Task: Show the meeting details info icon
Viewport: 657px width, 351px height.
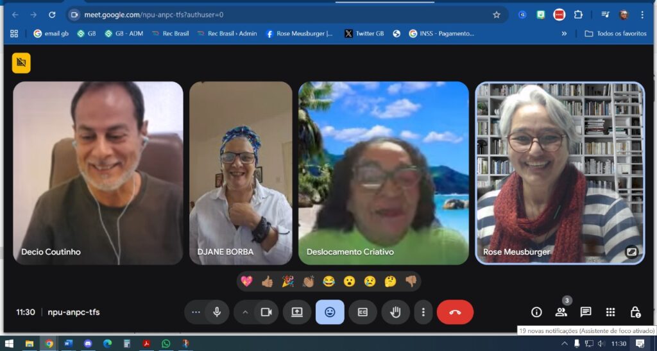Action: coord(536,312)
